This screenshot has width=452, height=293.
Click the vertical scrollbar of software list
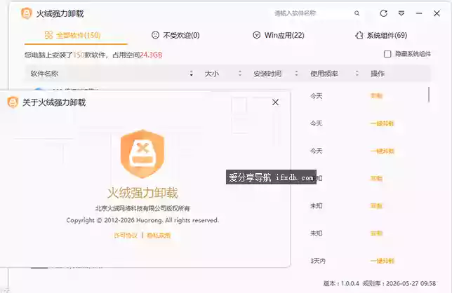tap(429, 95)
